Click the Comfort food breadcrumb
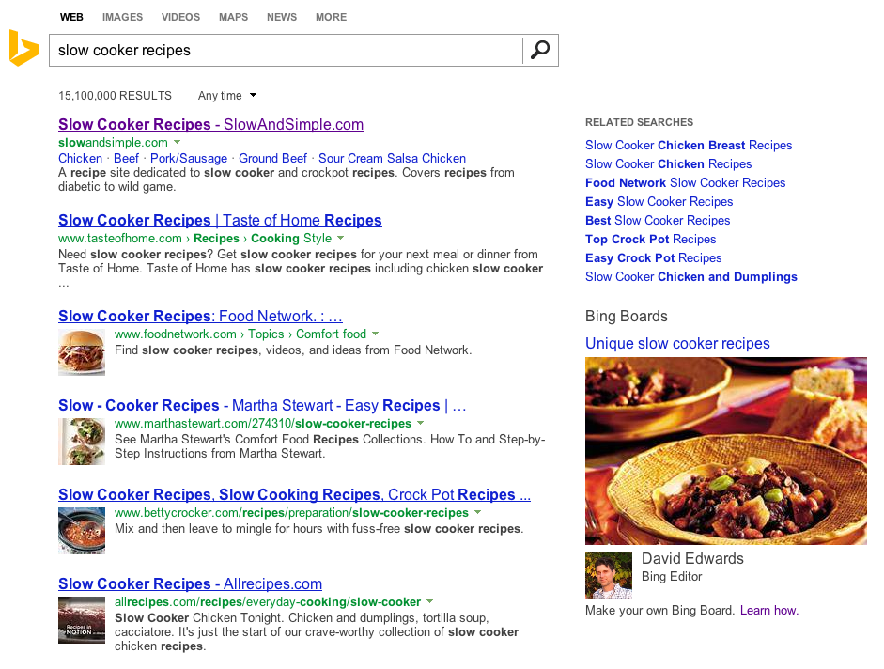The width and height of the screenshot is (884, 669). [x=331, y=334]
